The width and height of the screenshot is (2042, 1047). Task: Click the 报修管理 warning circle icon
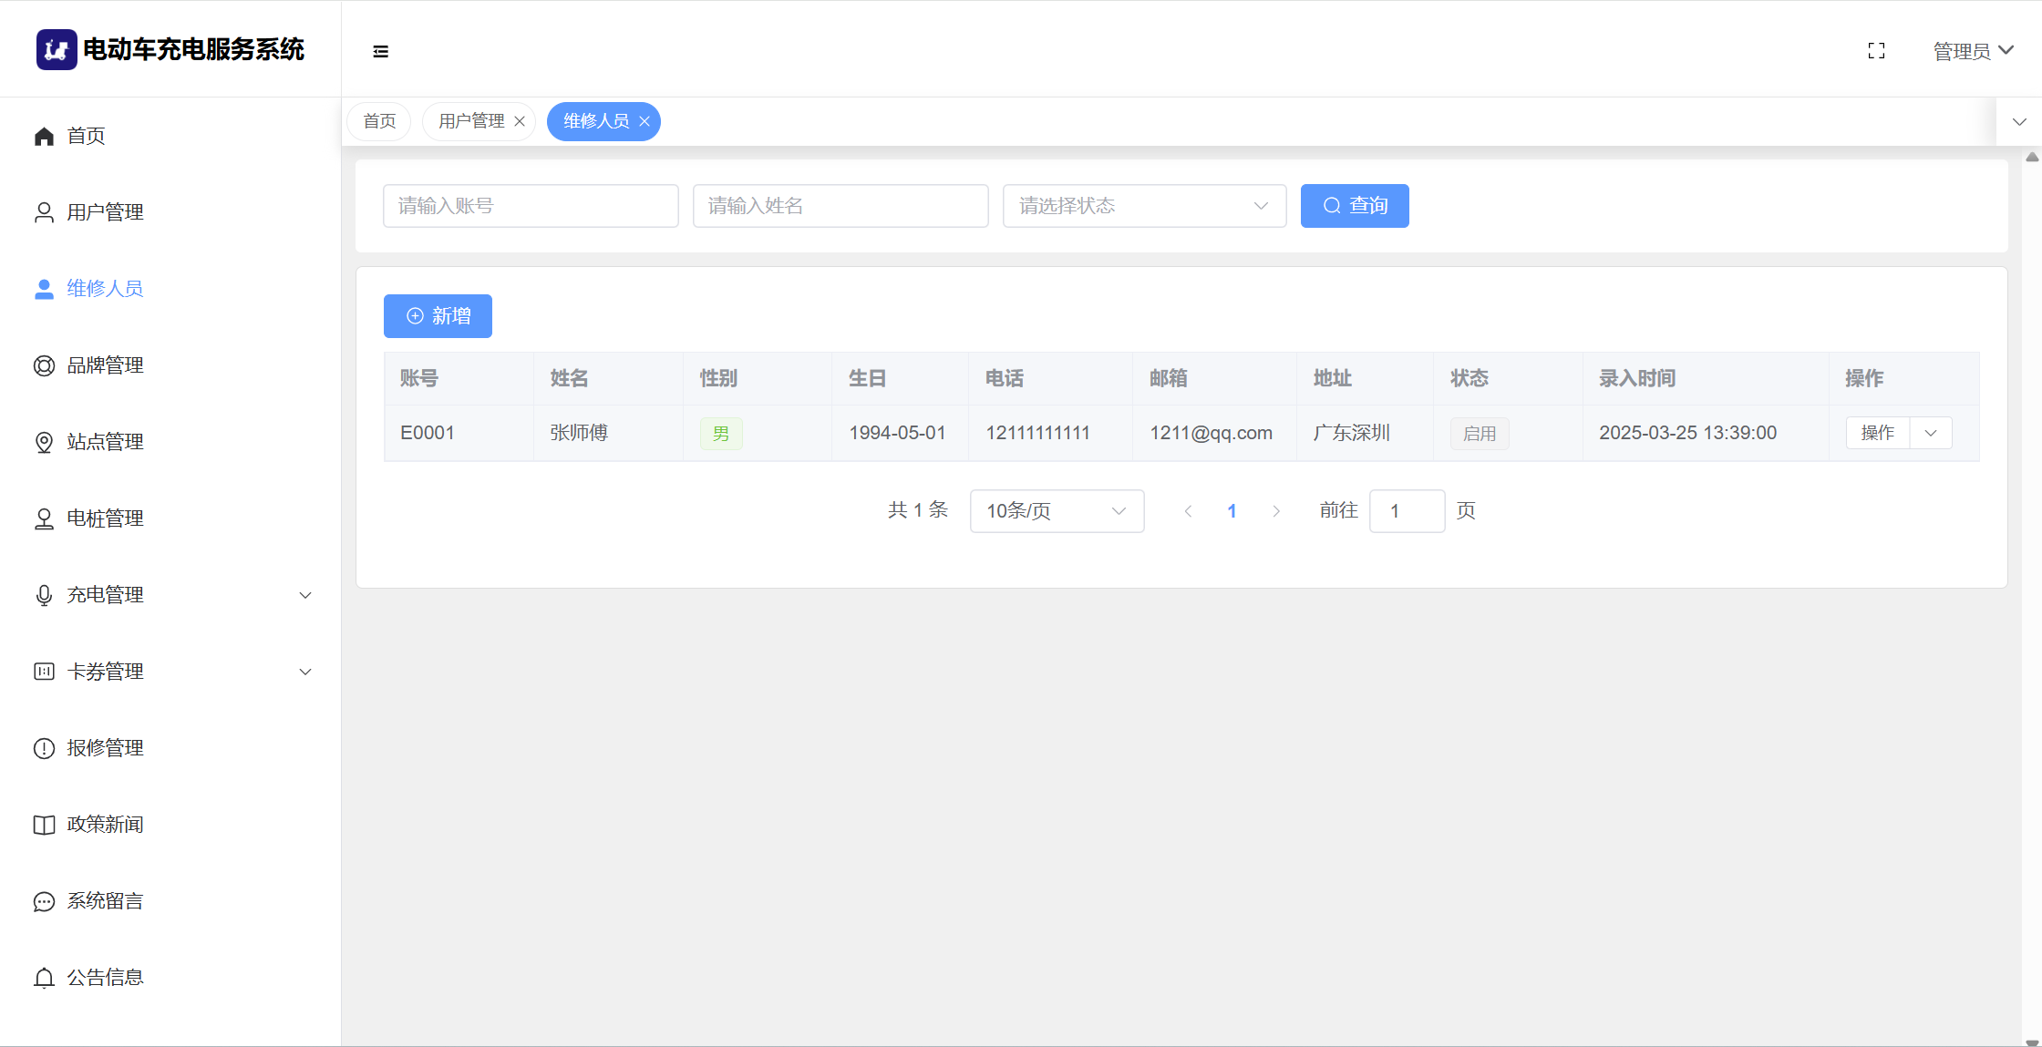[x=44, y=748]
